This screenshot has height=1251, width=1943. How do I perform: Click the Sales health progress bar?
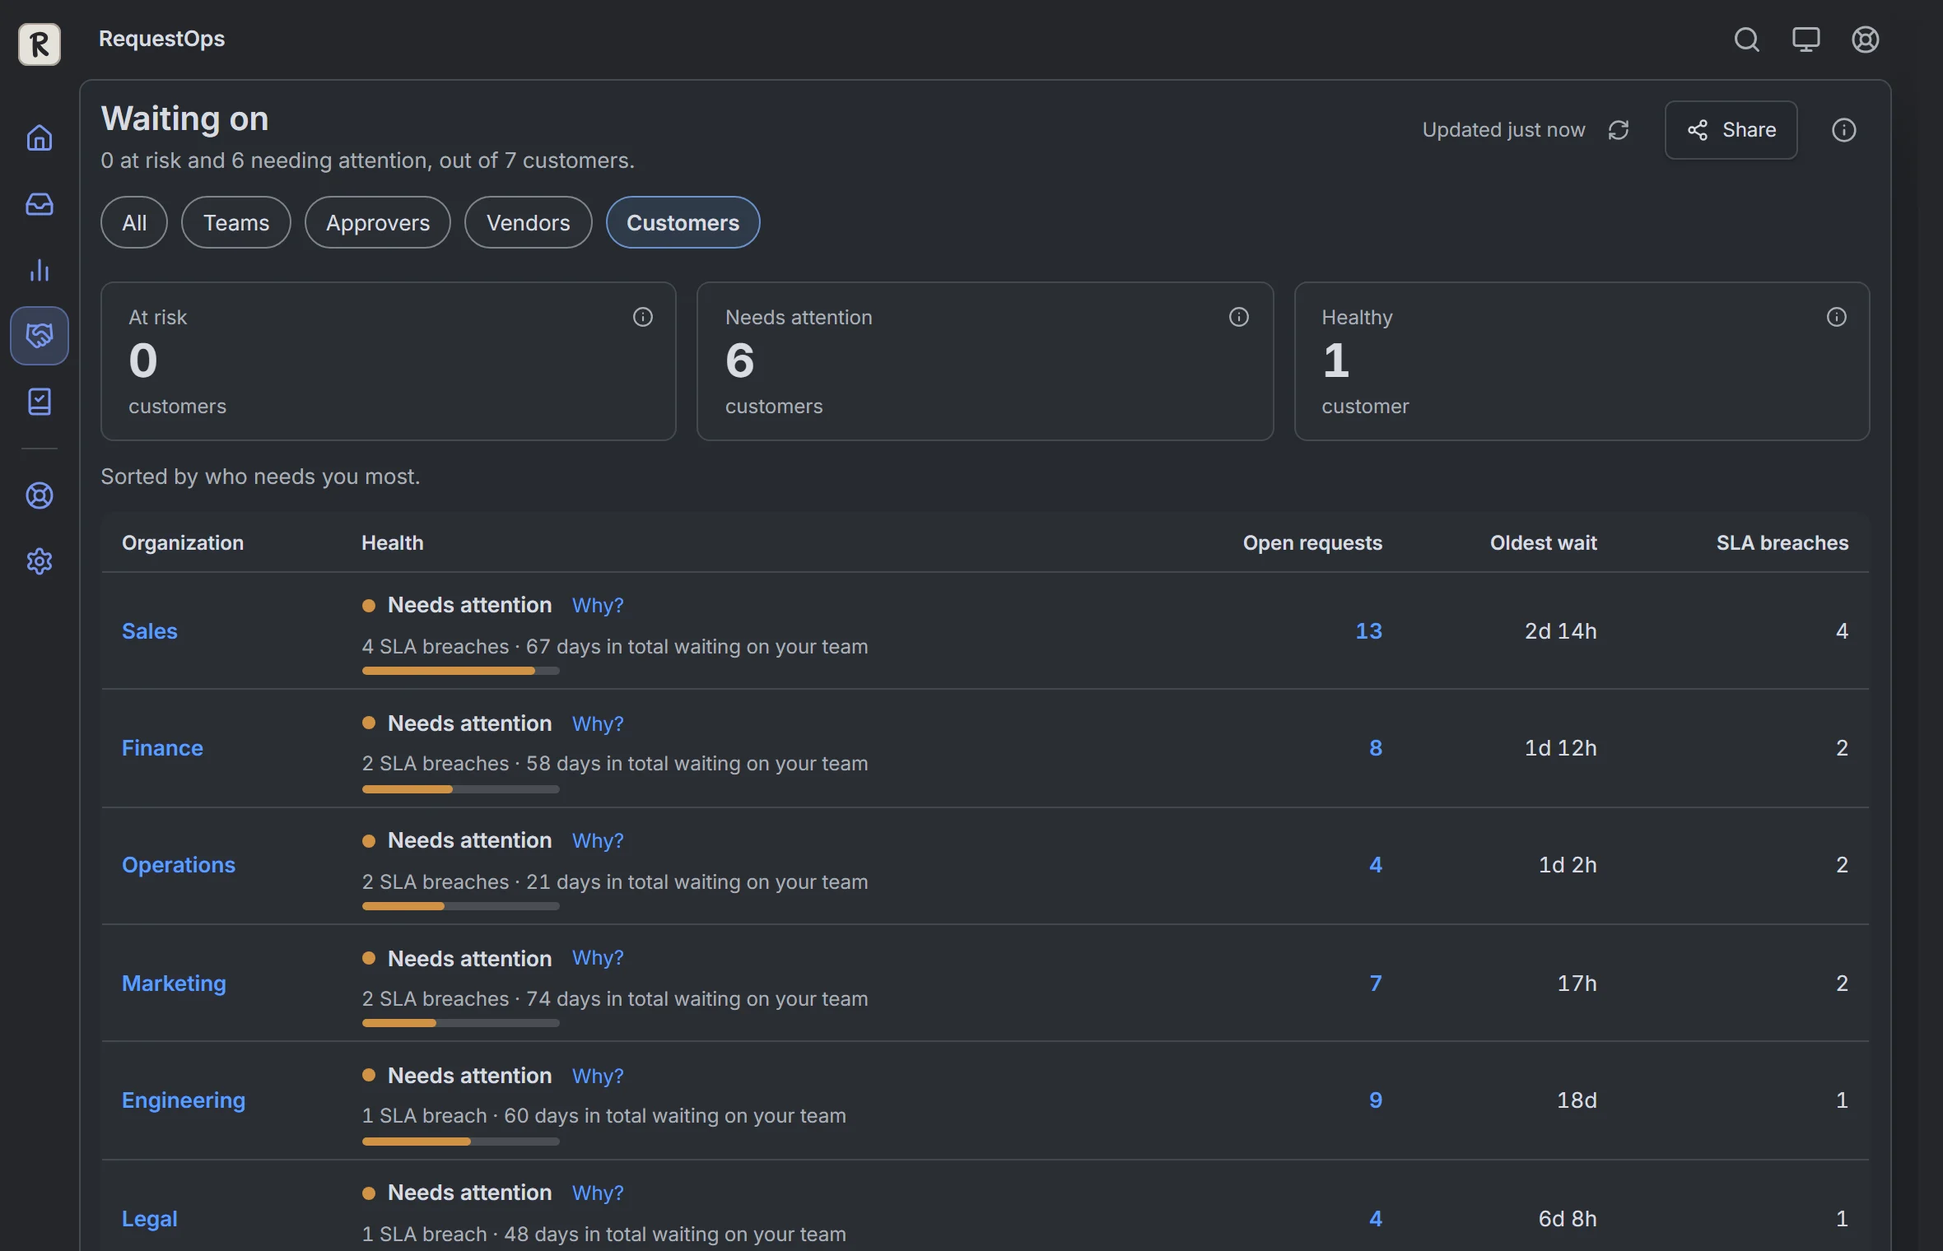tap(460, 671)
